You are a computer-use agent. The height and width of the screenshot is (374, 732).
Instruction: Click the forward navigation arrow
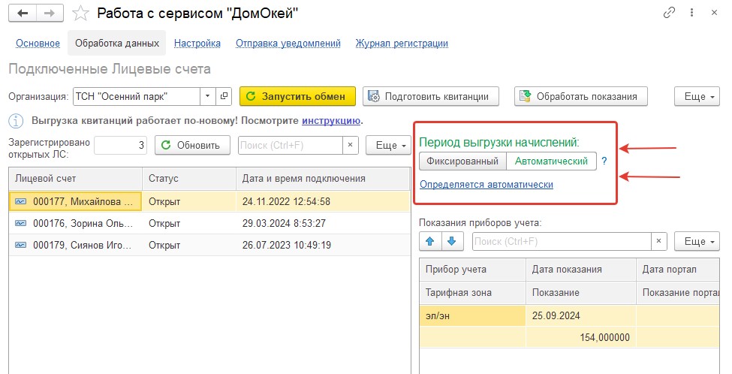pyautogui.click(x=50, y=14)
